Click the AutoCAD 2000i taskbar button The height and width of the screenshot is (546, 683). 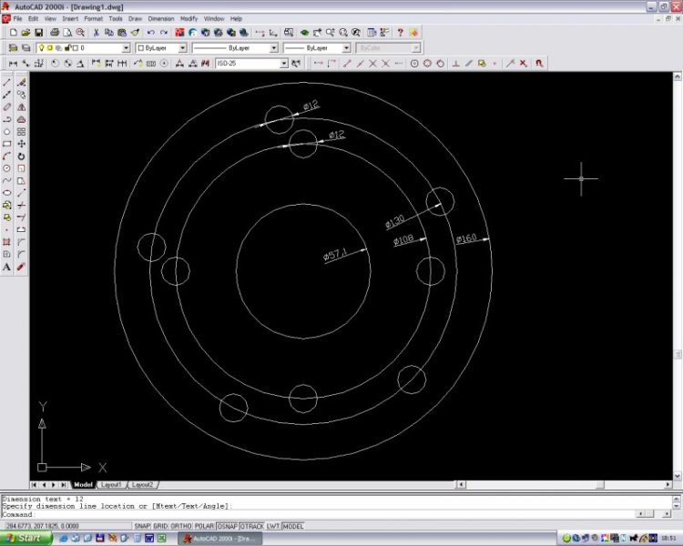pos(221,539)
